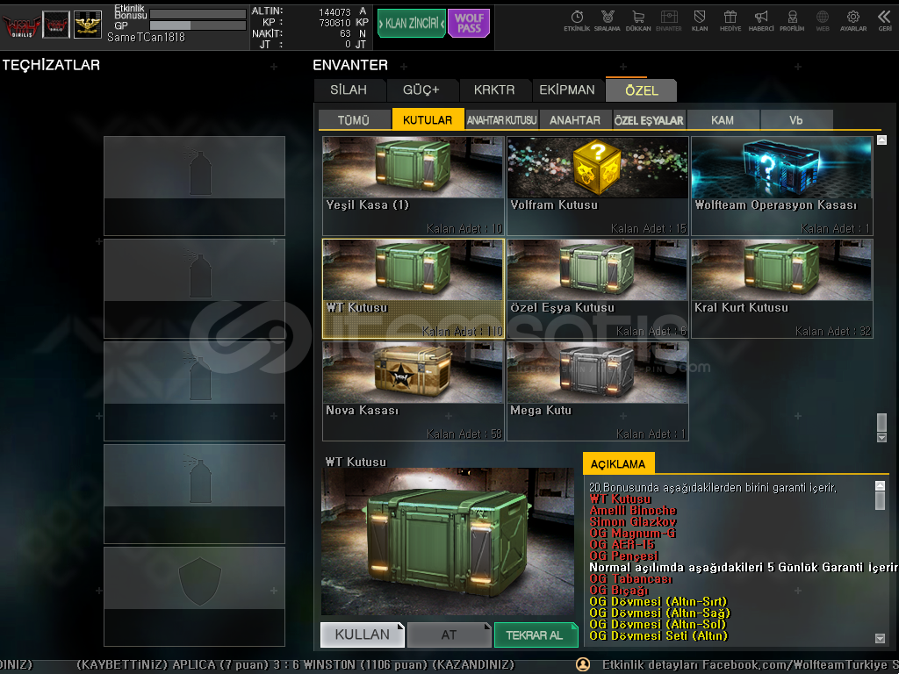
Task: Click inventory grid scroll up arrow
Action: [x=881, y=140]
